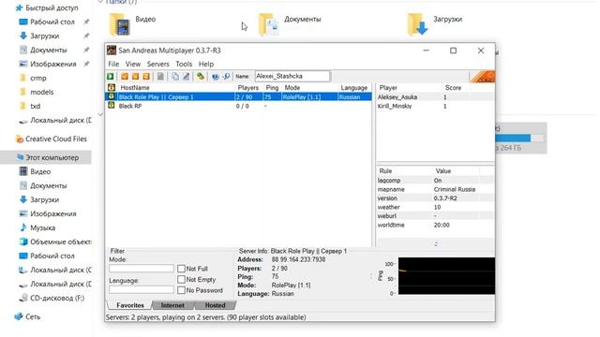Image resolution: width=600 pixels, height=337 pixels.
Task: Click the orange SA-MP logo in the toolbar corner
Action: click(483, 77)
